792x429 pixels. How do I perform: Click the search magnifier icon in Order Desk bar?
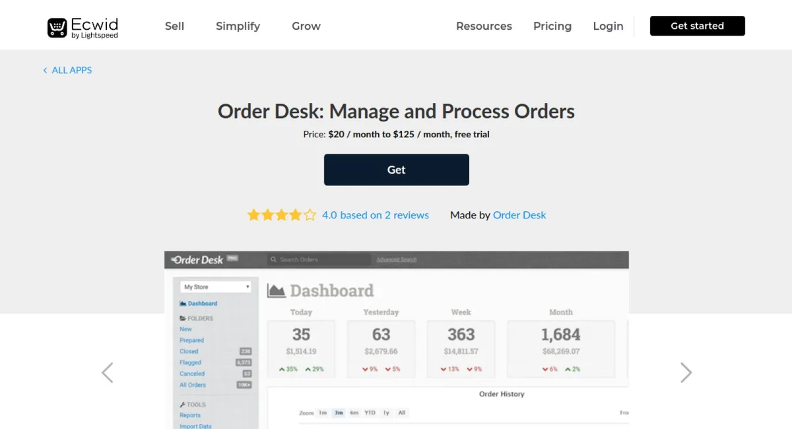pos(273,259)
